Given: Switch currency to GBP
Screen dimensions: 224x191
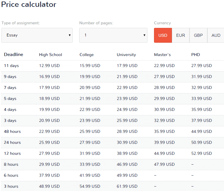Looking at the screenshot, I should (198, 35).
